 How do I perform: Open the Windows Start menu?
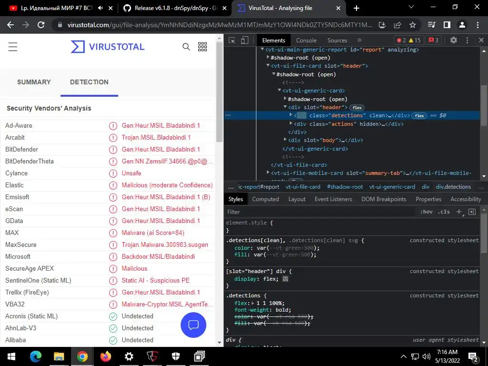click(x=11, y=356)
